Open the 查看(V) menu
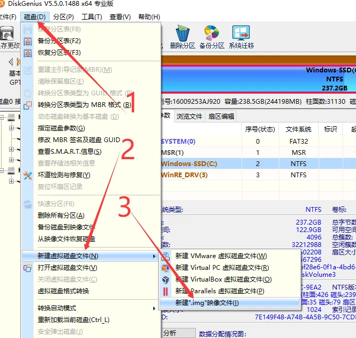 tap(120, 17)
